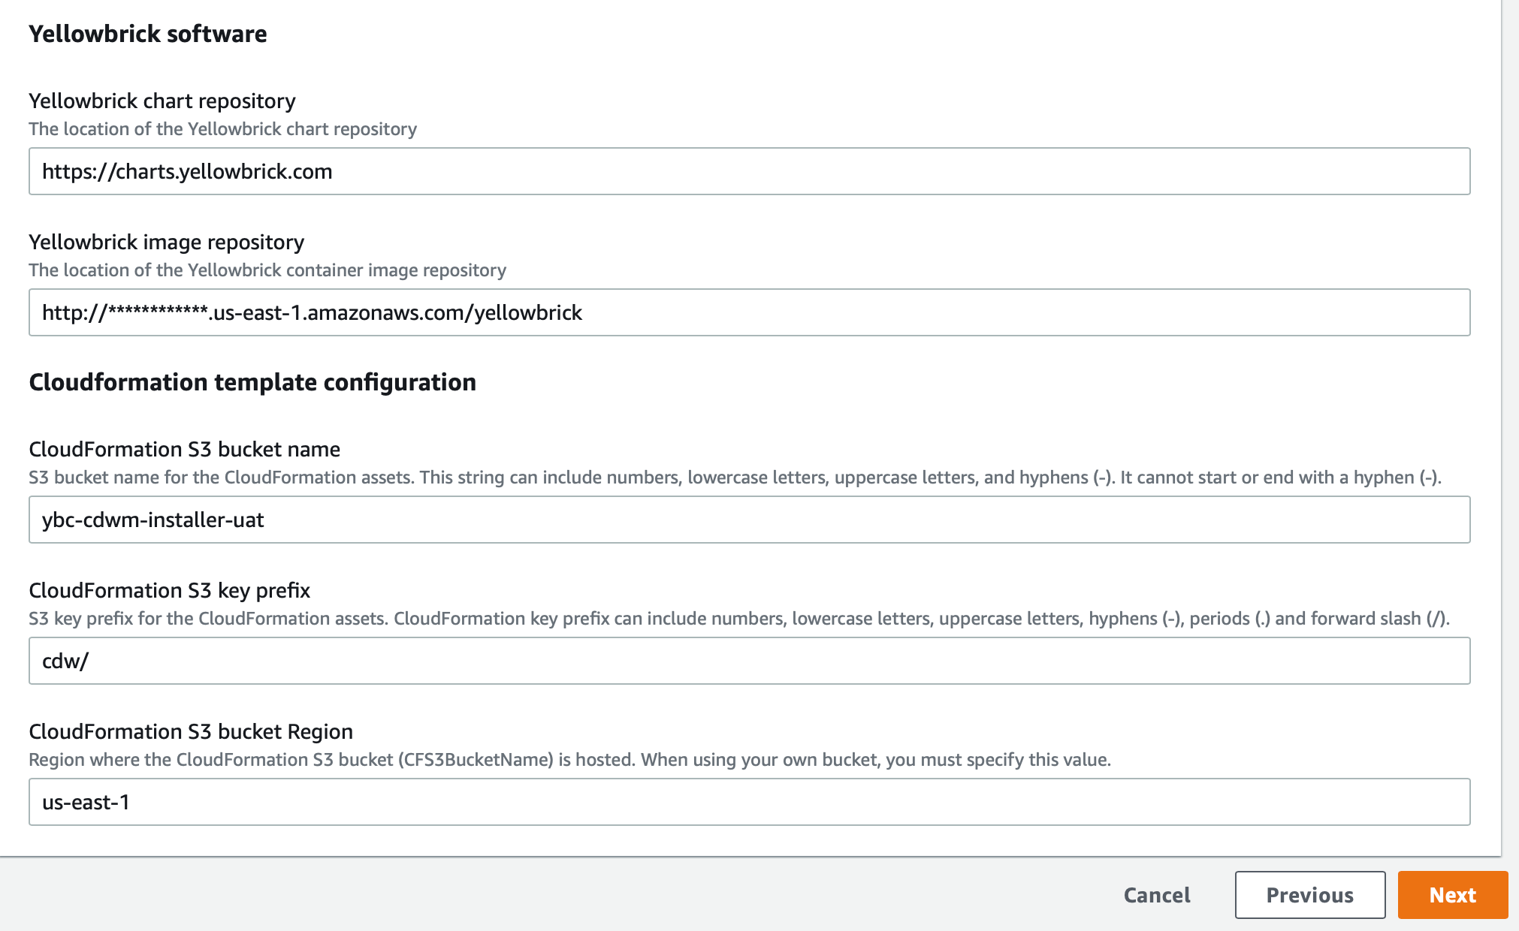Edit the Yellowbrick chart repository field
Screen dimensions: 1519x931
coord(749,171)
